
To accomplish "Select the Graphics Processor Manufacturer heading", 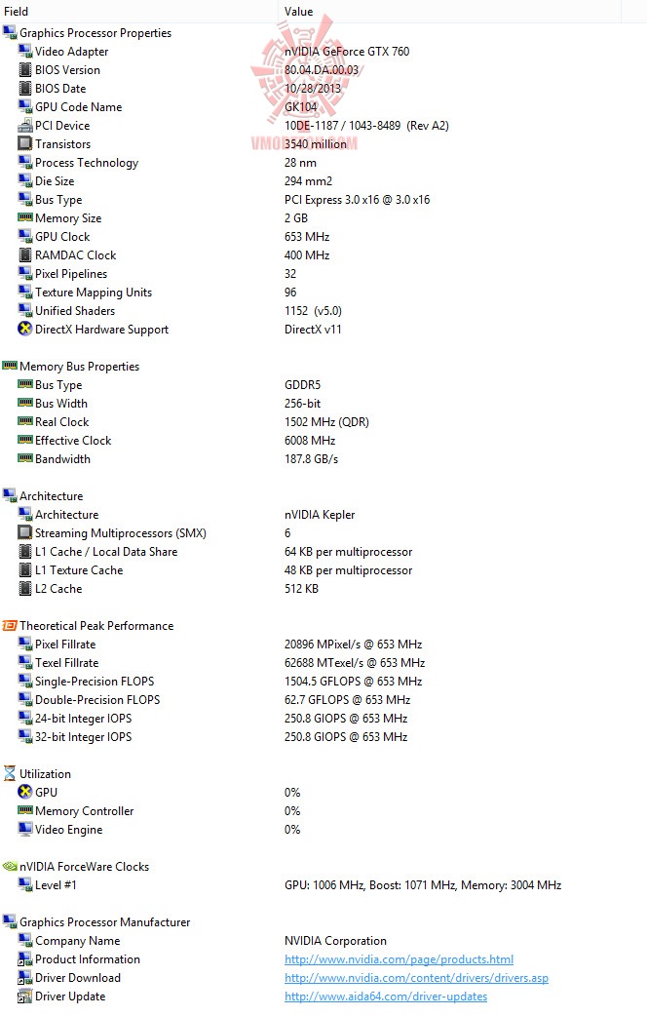I will [x=105, y=922].
